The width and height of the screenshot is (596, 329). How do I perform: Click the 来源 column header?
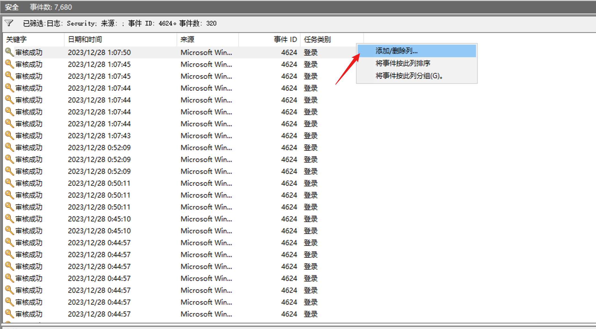[187, 39]
